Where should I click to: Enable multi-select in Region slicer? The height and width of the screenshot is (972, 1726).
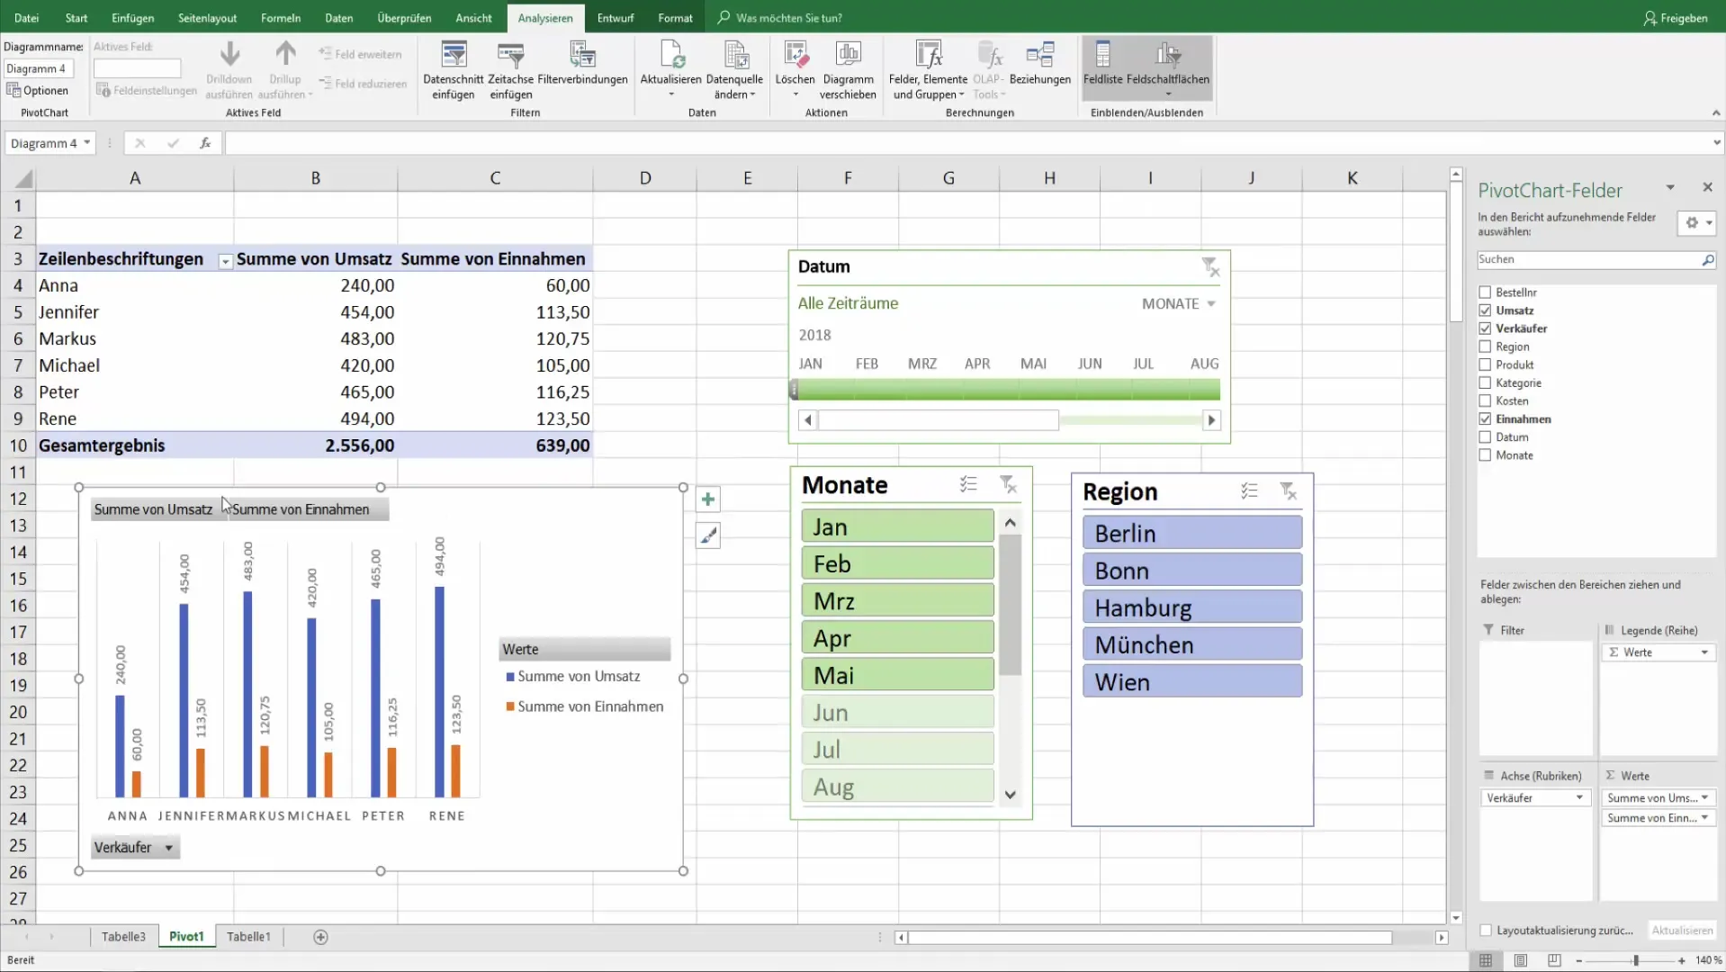tap(1249, 491)
